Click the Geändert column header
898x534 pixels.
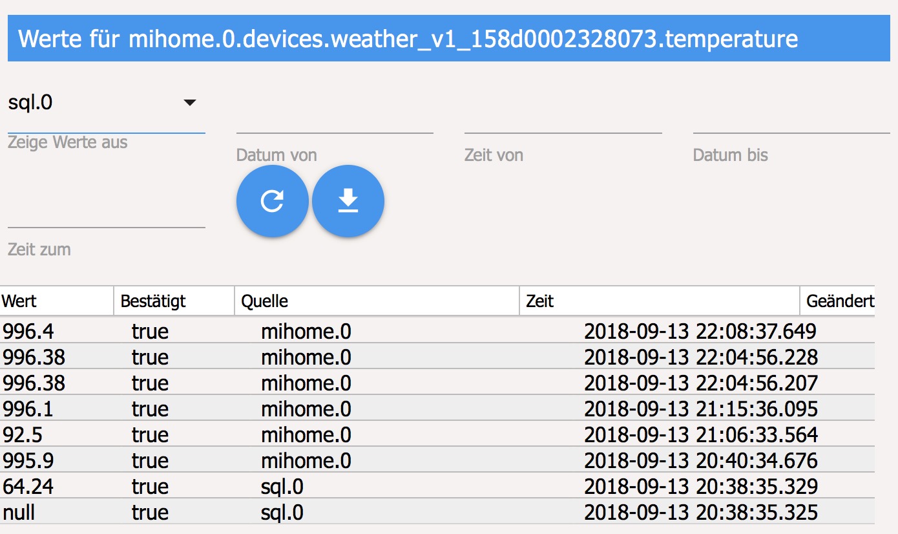838,301
